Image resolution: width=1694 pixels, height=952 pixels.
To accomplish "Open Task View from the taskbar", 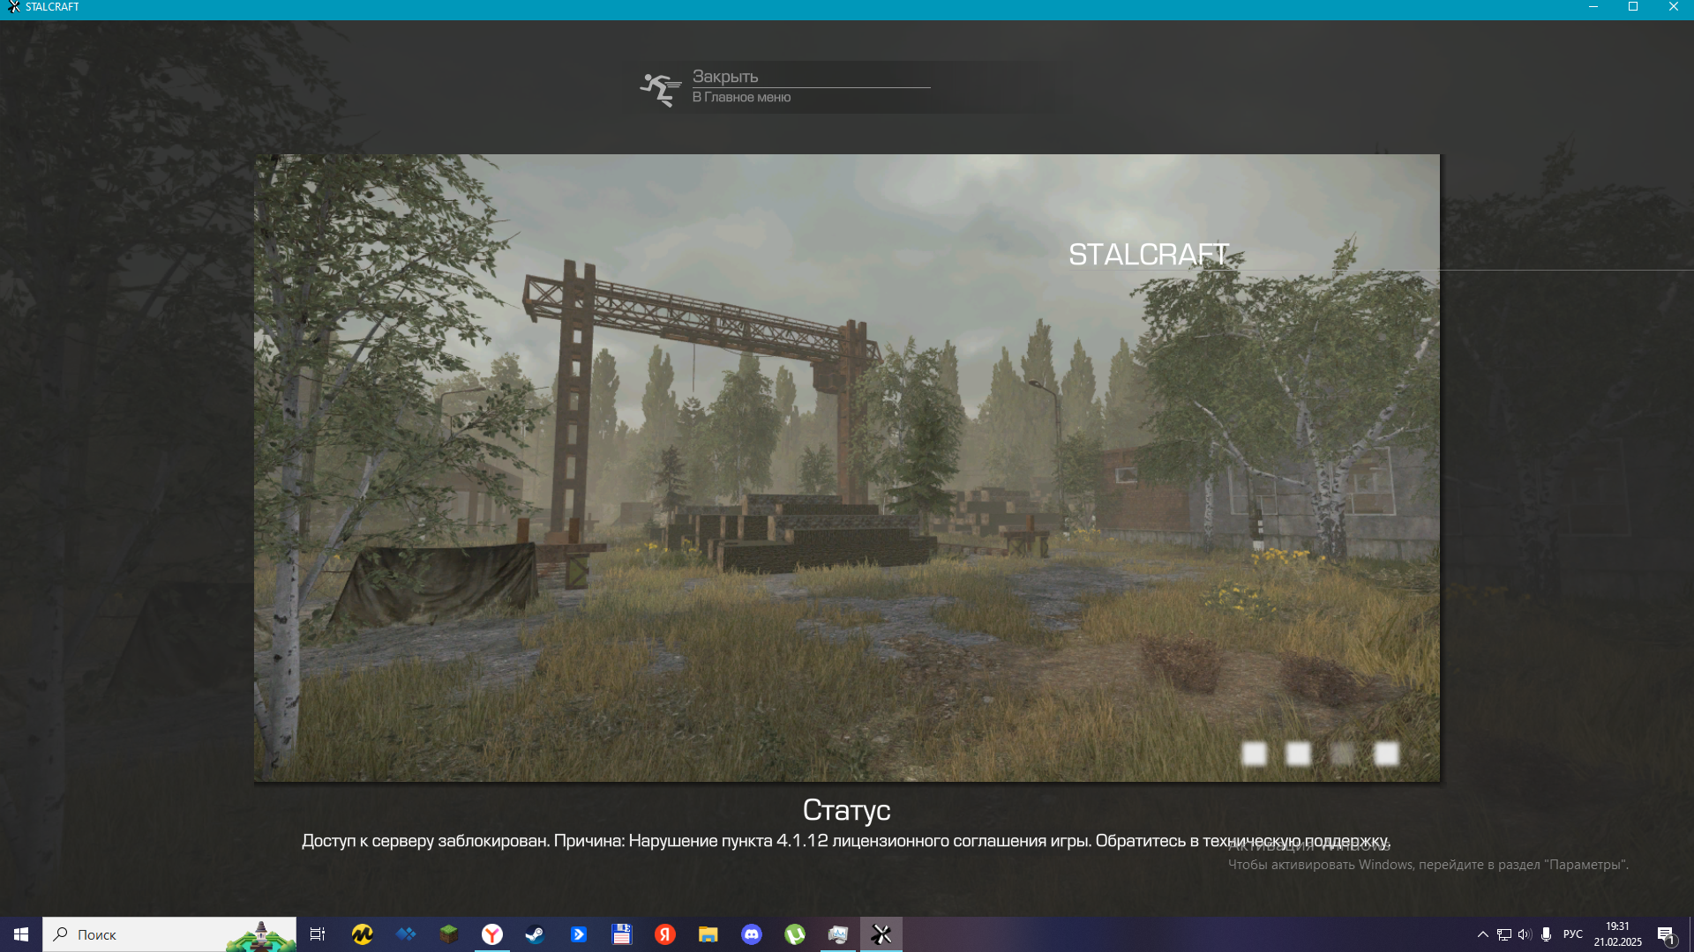I will coord(318,934).
